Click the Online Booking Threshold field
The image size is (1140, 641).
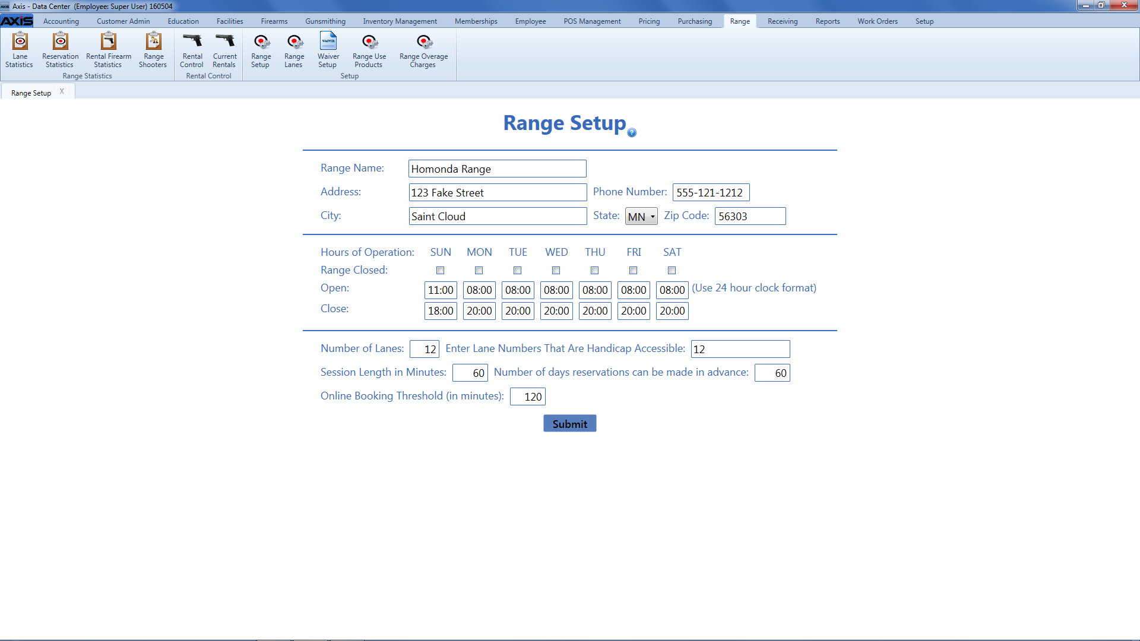(528, 397)
